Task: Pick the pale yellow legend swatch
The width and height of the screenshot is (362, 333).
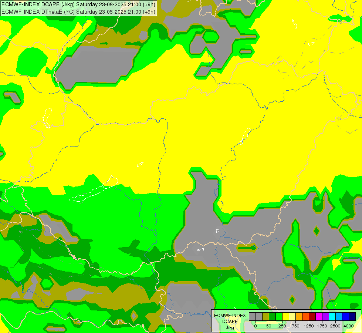Action: 292,316
